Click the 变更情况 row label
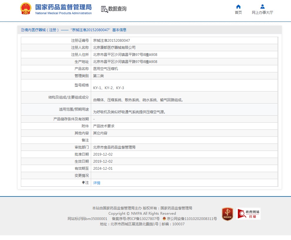The height and width of the screenshot is (240, 291). [82, 176]
